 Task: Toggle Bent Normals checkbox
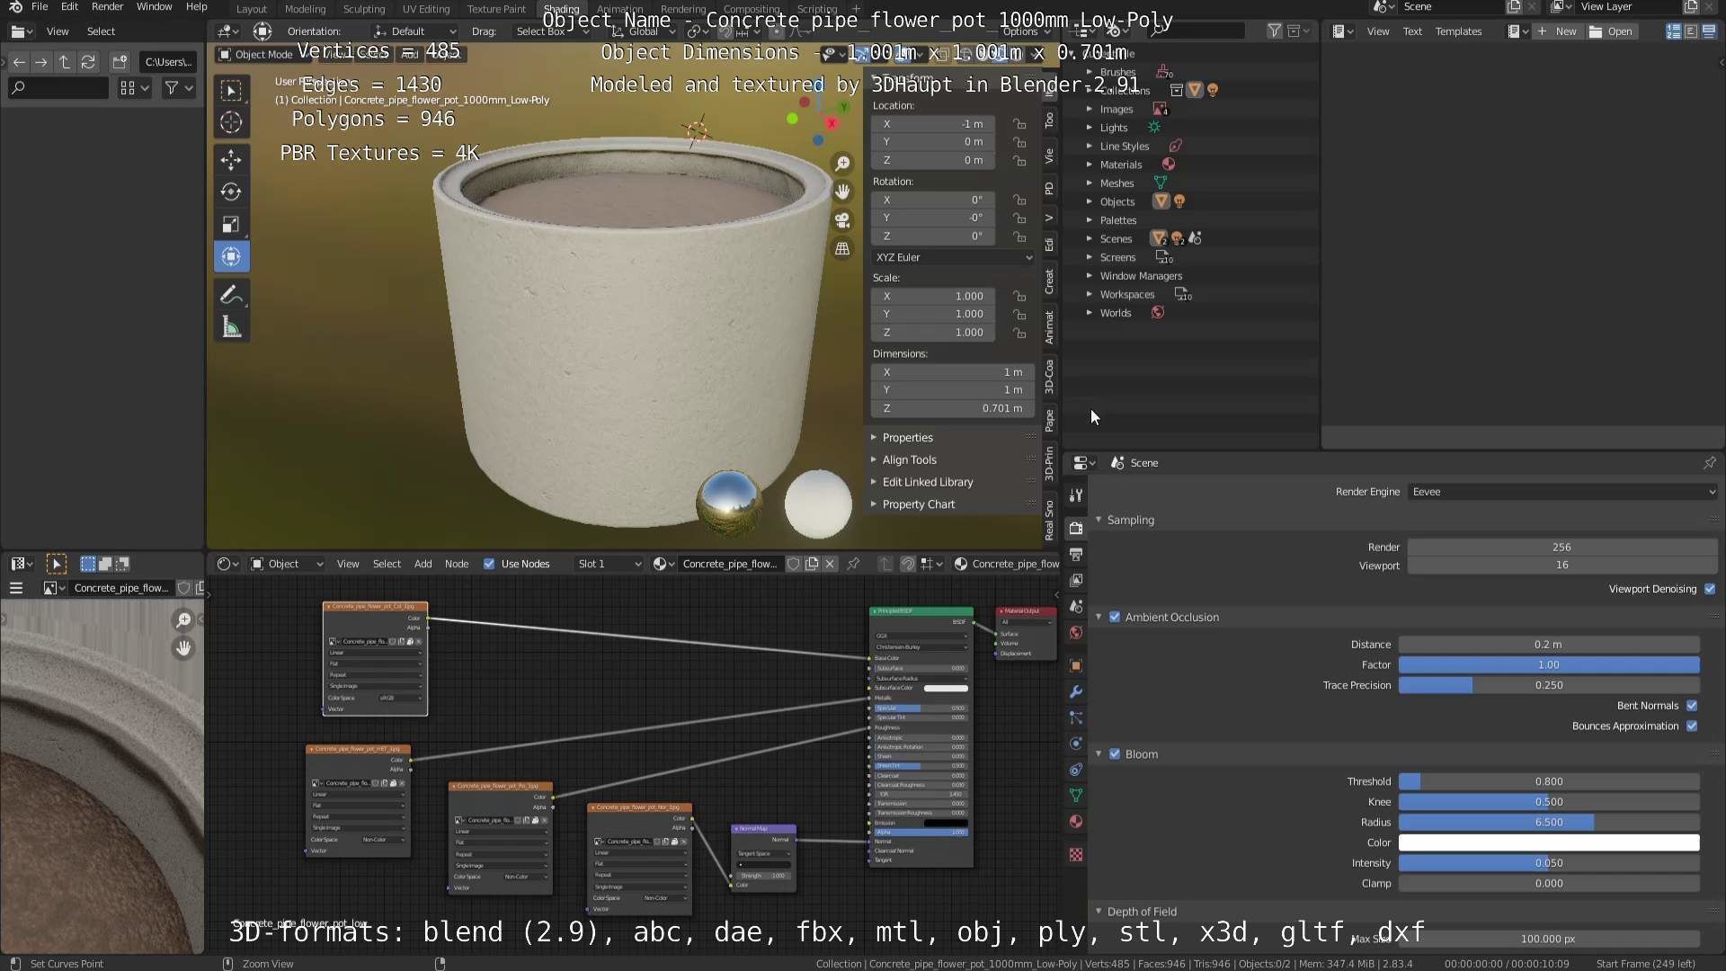(1692, 706)
